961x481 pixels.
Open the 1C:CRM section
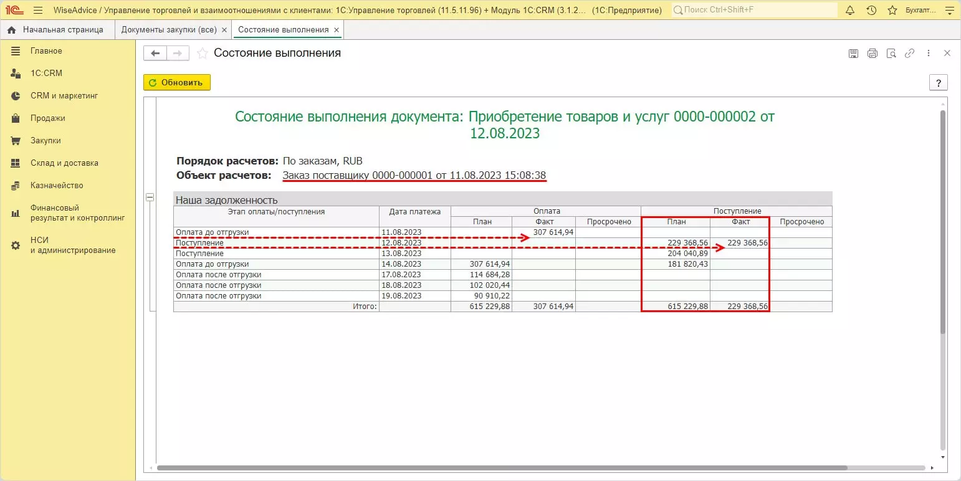[x=67, y=74]
